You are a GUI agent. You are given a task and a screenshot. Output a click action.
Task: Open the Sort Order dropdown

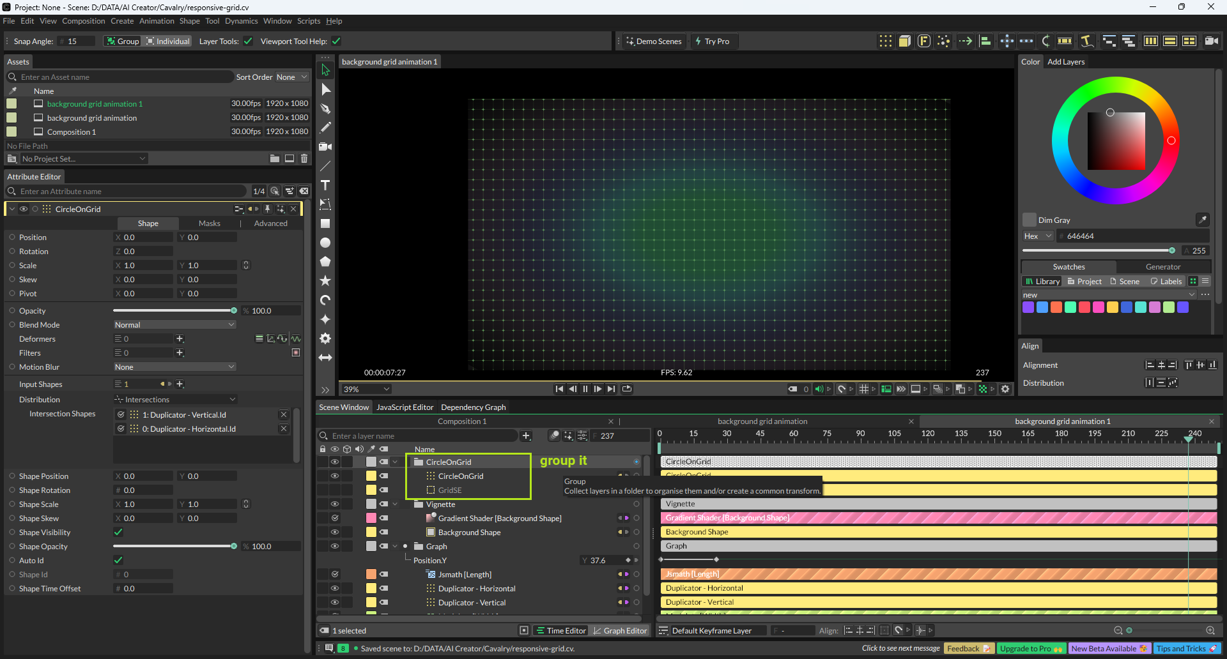[x=292, y=77]
